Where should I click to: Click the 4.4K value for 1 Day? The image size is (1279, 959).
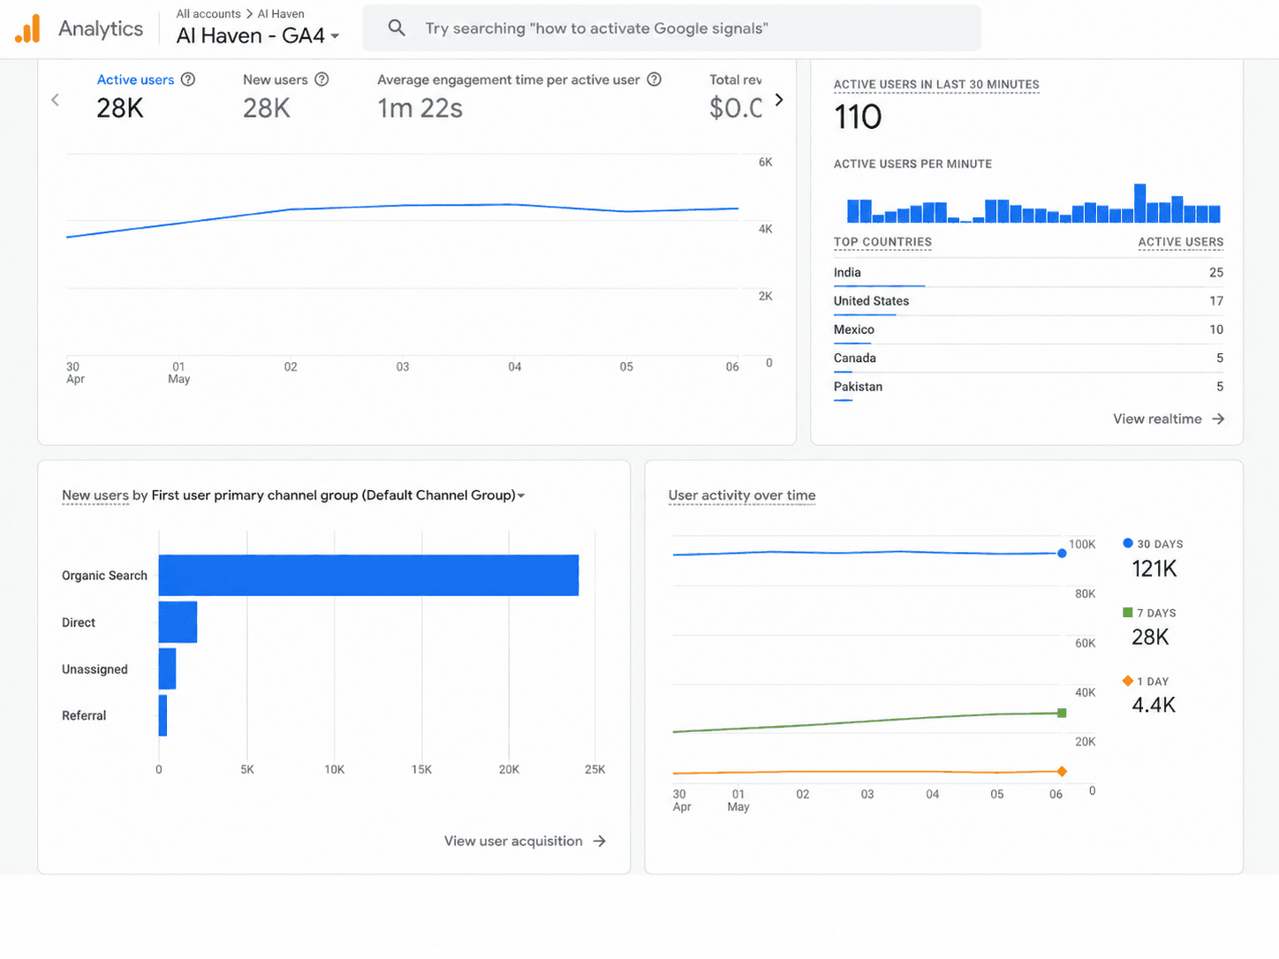(1154, 705)
